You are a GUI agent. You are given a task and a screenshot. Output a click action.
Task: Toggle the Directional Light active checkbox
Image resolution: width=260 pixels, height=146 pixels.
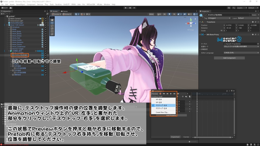tap(46, 21)
